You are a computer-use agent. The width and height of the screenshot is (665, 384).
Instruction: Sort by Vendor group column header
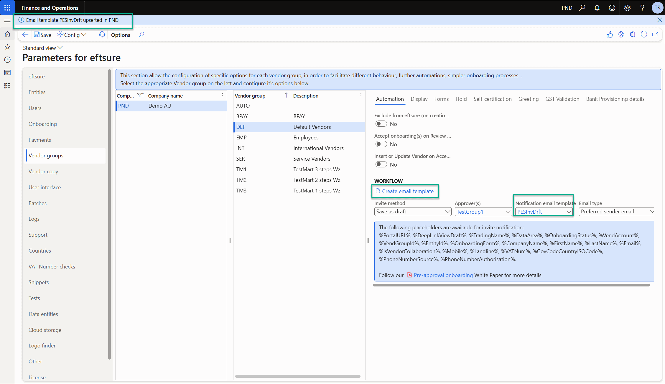[250, 96]
